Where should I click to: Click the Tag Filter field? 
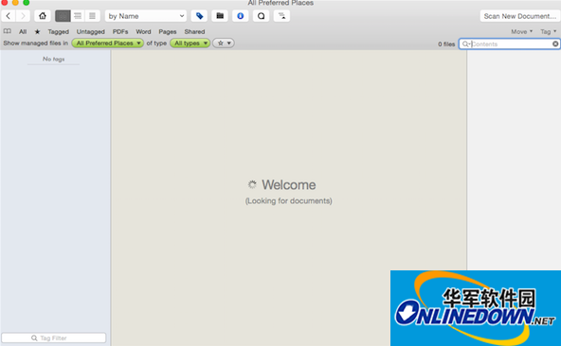(54, 337)
